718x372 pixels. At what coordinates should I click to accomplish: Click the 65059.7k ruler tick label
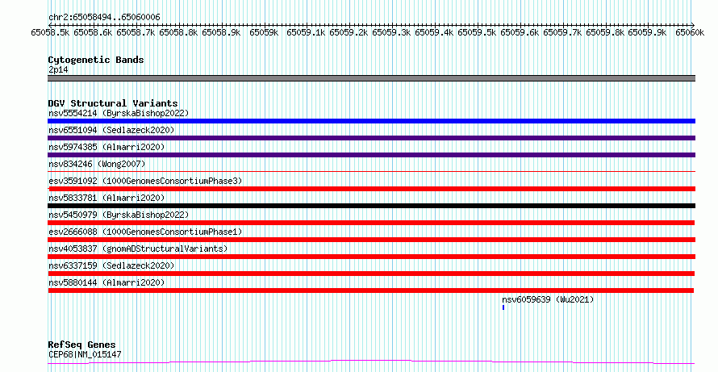click(x=562, y=33)
